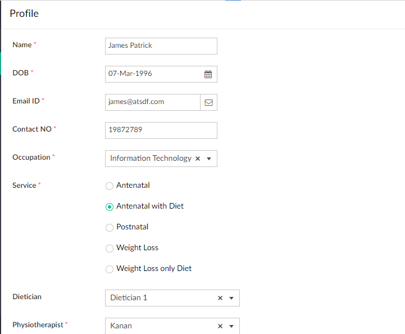The image size is (405, 334).
Task: Click the envelope icon beside Email ID
Action: coord(208,102)
